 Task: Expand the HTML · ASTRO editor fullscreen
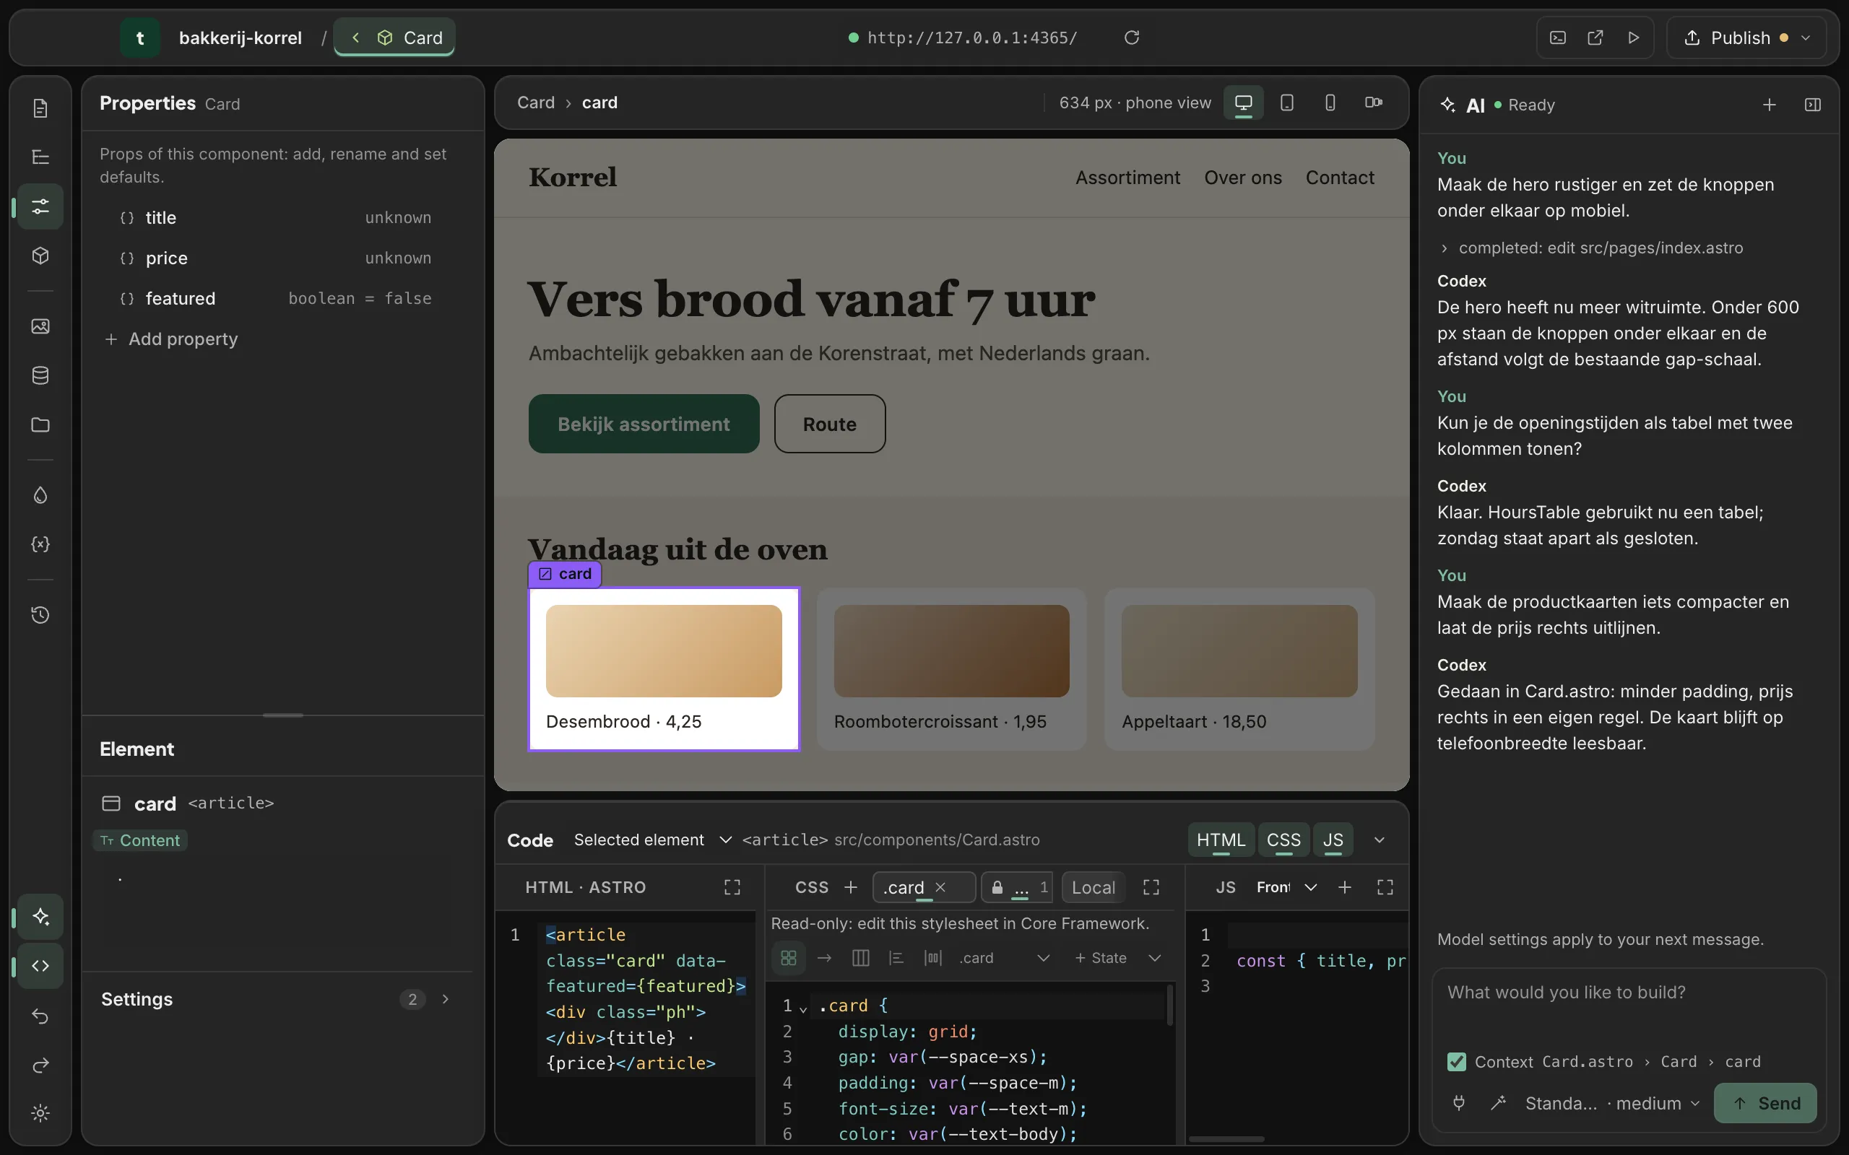point(732,887)
